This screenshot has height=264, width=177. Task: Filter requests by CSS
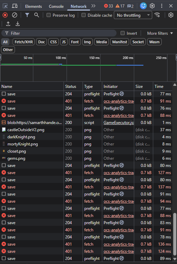(53, 42)
